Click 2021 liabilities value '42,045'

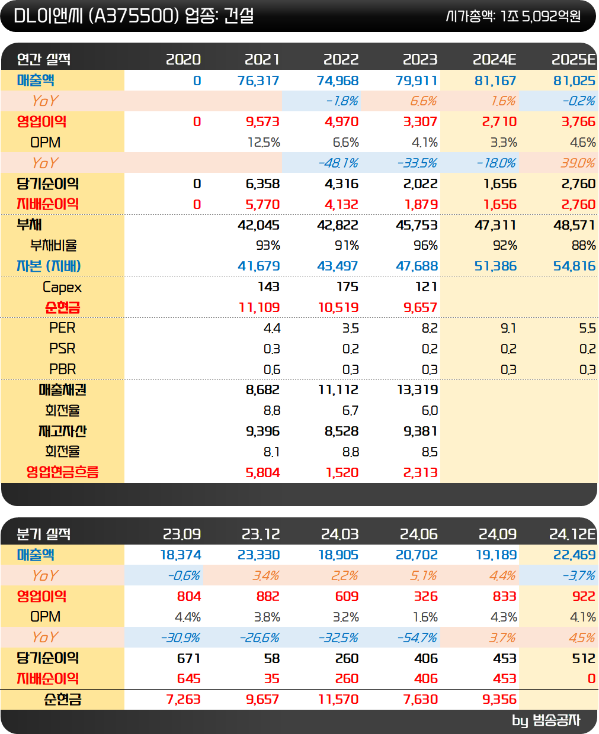tap(258, 225)
